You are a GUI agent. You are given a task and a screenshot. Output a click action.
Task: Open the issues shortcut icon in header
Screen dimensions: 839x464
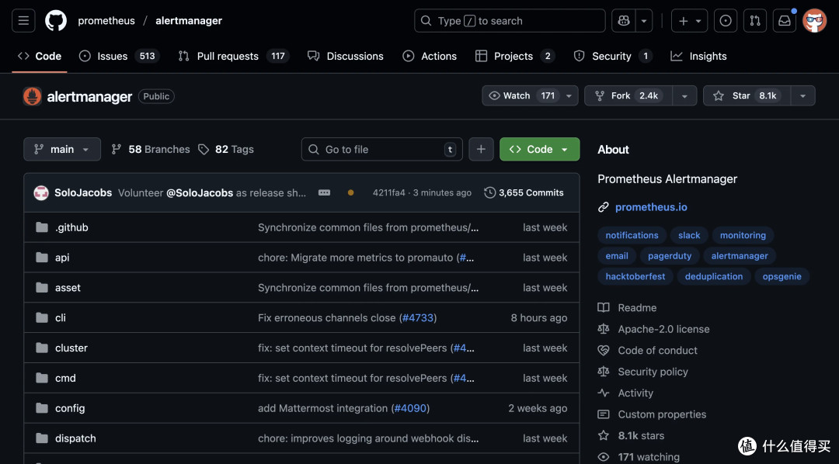726,21
